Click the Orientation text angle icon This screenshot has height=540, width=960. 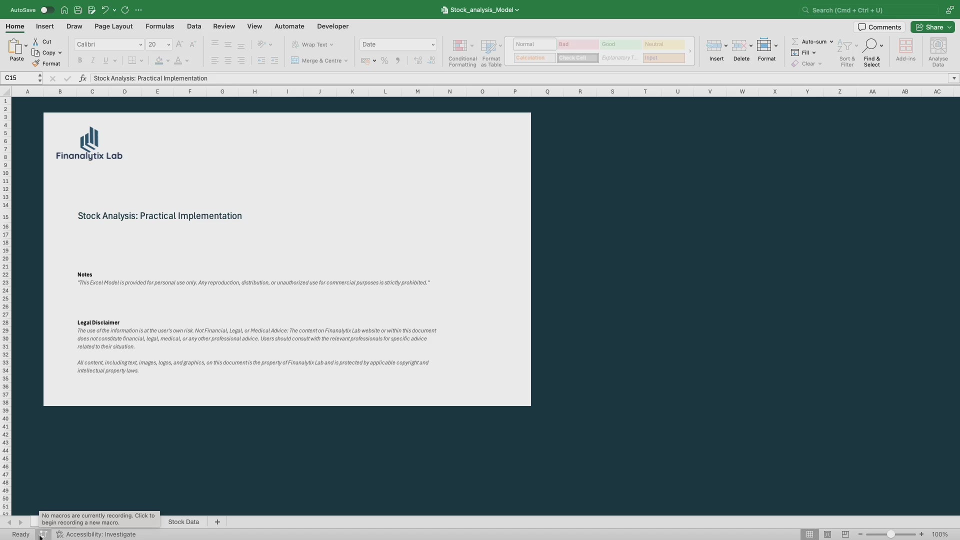tap(261, 44)
